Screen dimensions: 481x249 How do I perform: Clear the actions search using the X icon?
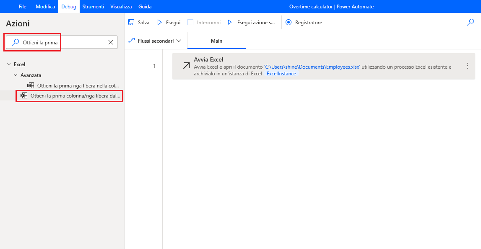click(110, 42)
